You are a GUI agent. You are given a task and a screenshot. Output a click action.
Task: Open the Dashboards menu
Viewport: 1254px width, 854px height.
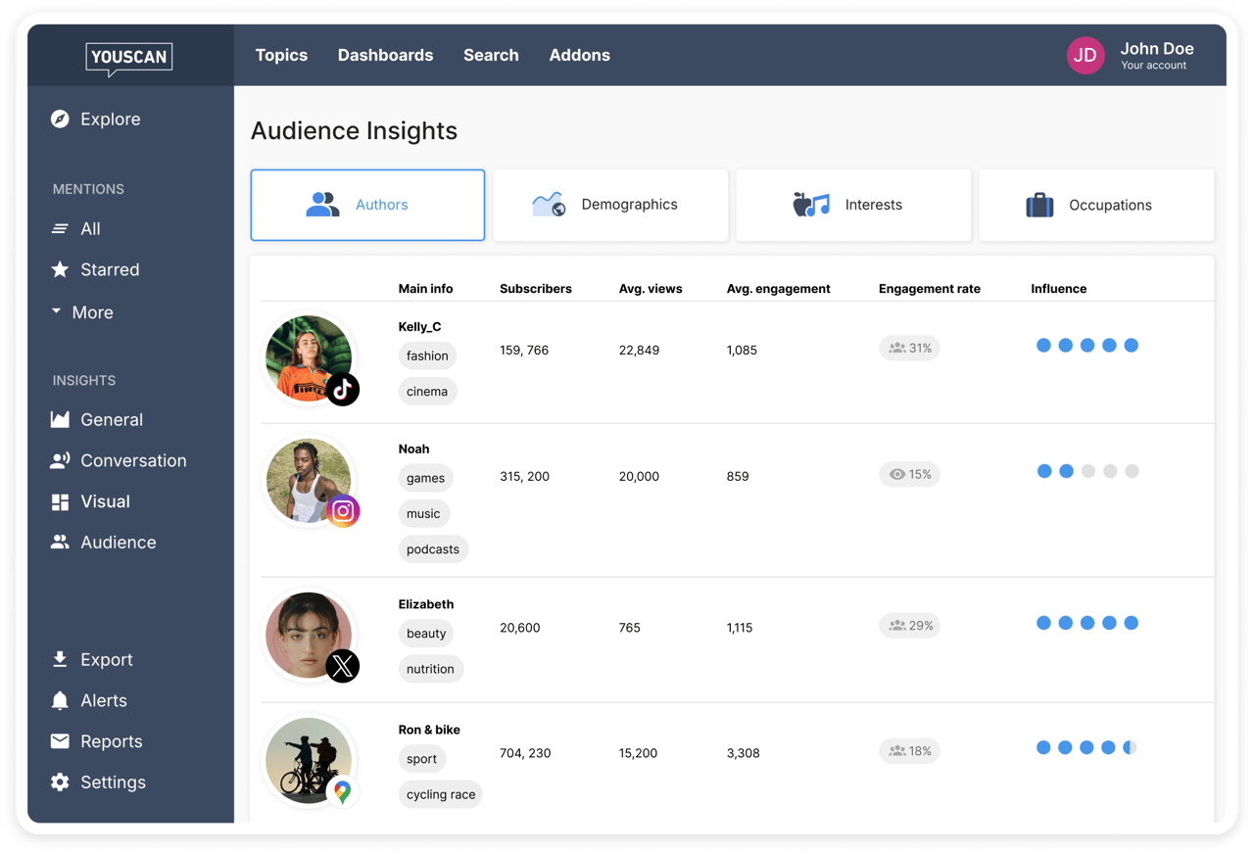[385, 55]
